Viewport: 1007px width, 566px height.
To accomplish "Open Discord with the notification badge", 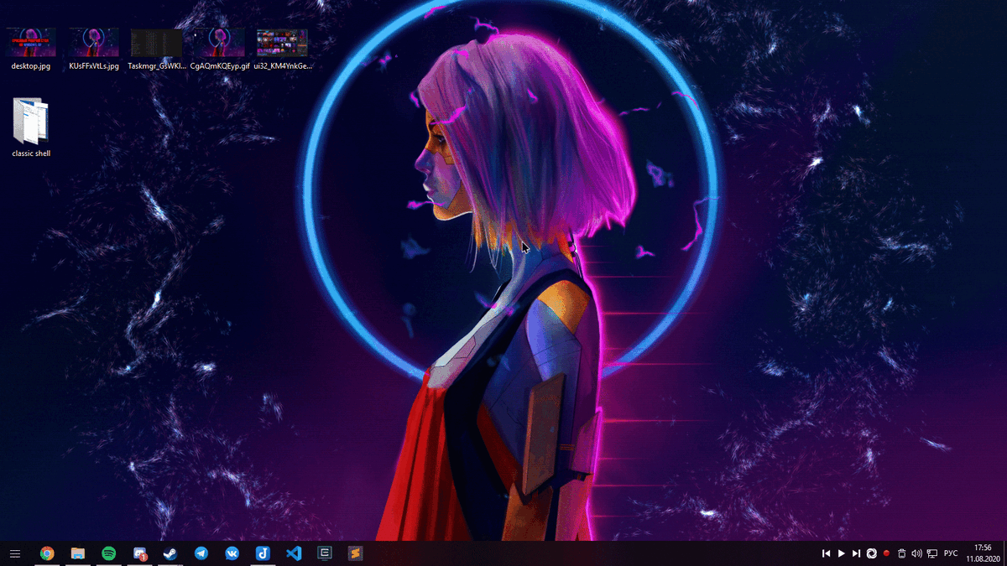I will pos(140,553).
